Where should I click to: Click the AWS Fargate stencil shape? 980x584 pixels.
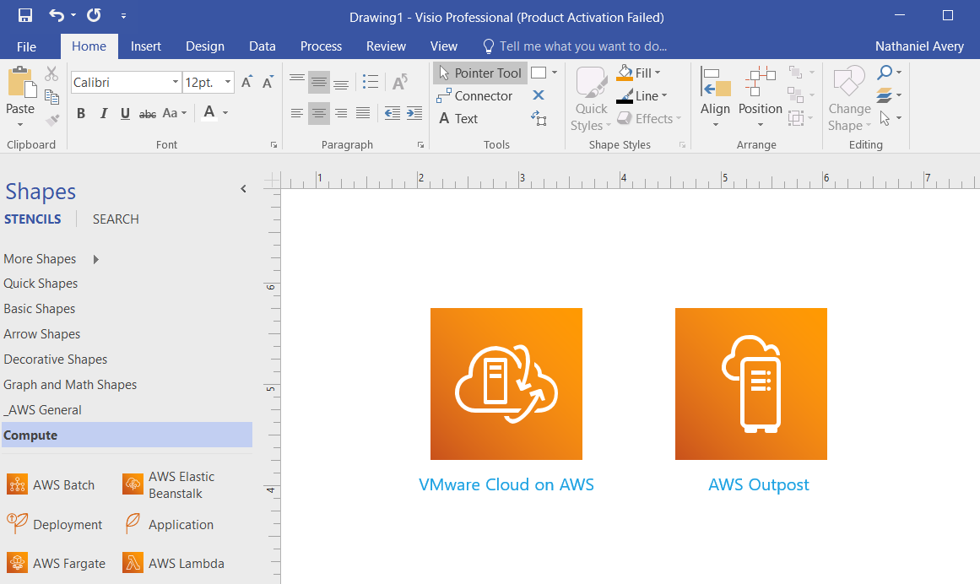[x=56, y=563]
